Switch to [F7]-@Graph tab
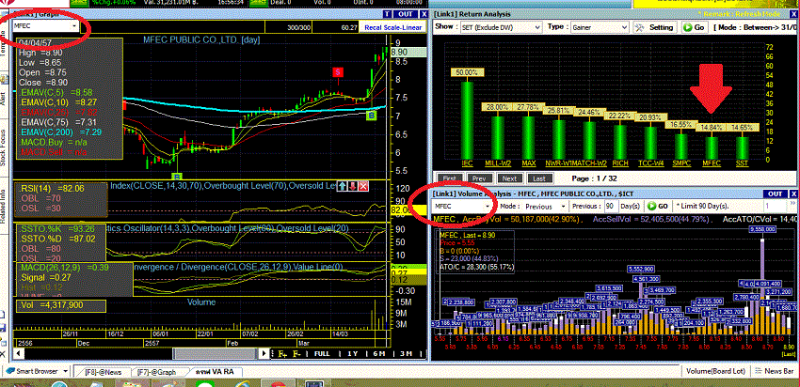 156,372
